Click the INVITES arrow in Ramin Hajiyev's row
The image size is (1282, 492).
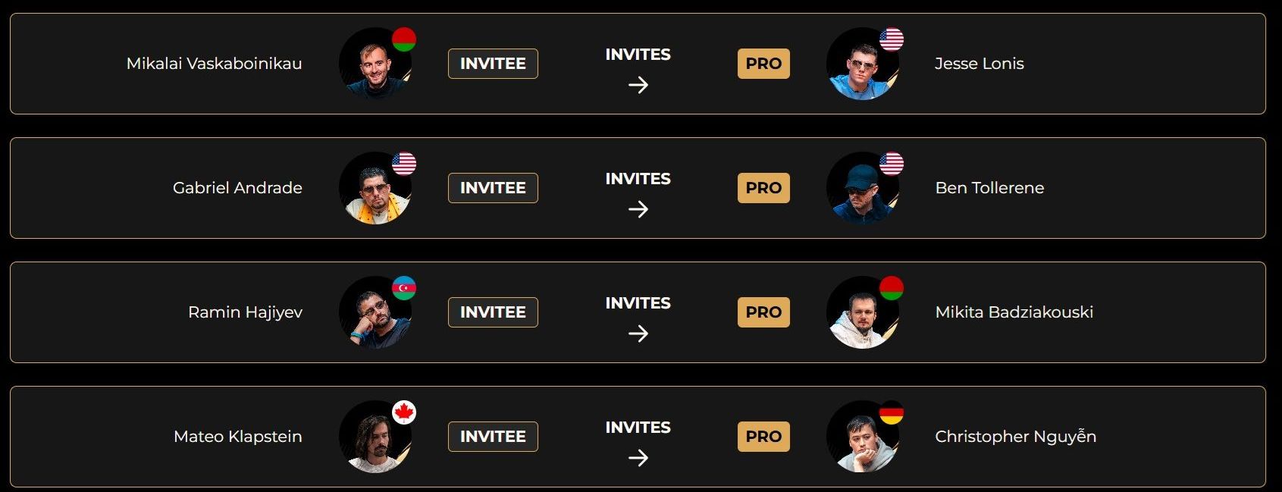pyautogui.click(x=638, y=334)
